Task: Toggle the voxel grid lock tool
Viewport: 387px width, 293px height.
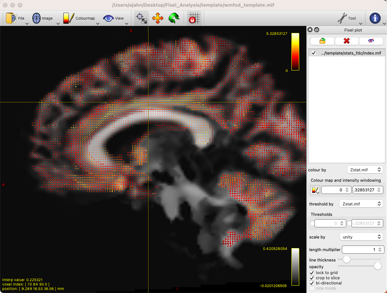Action: 193,17
